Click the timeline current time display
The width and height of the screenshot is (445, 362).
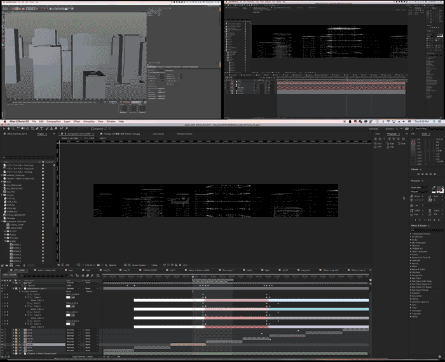10,274
